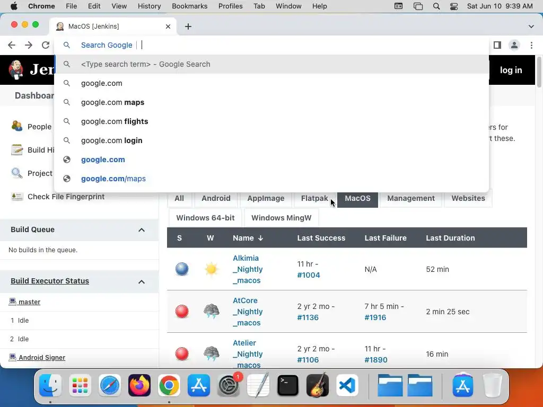Image resolution: width=543 pixels, height=407 pixels.
Task: Open GarageBand from the dock
Action: [317, 385]
